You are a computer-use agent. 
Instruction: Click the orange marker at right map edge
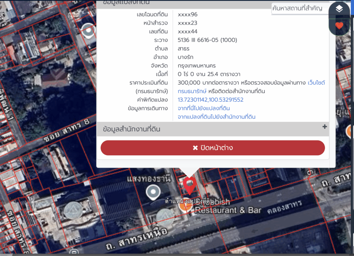coord(350,131)
